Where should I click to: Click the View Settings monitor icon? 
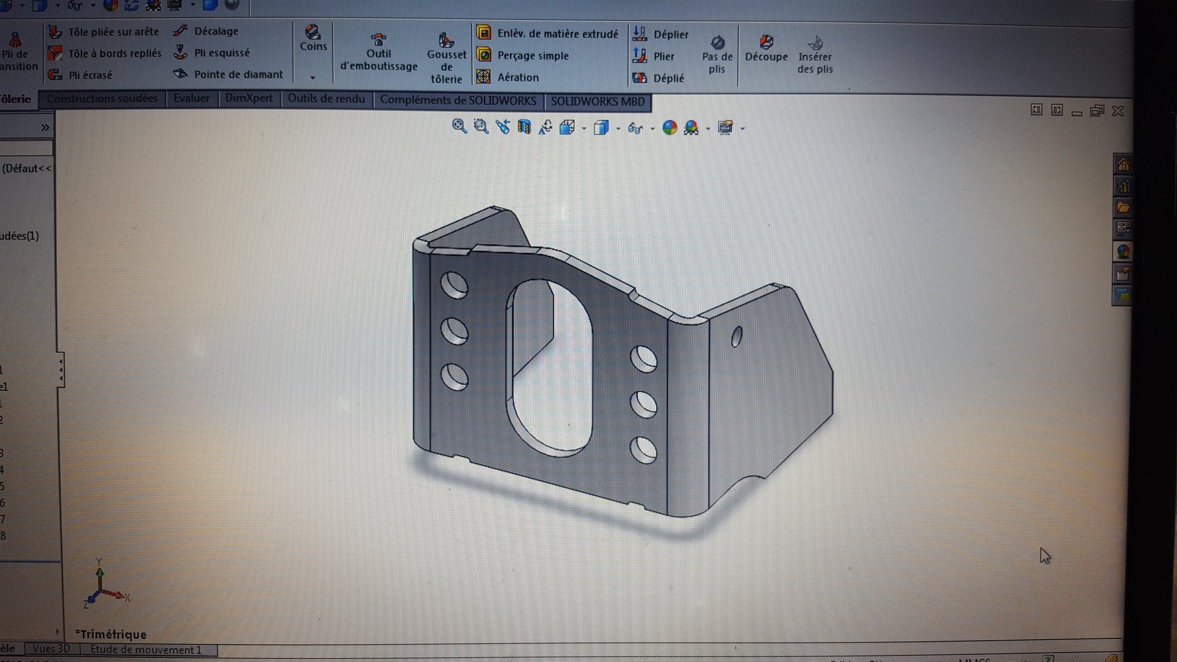point(726,128)
